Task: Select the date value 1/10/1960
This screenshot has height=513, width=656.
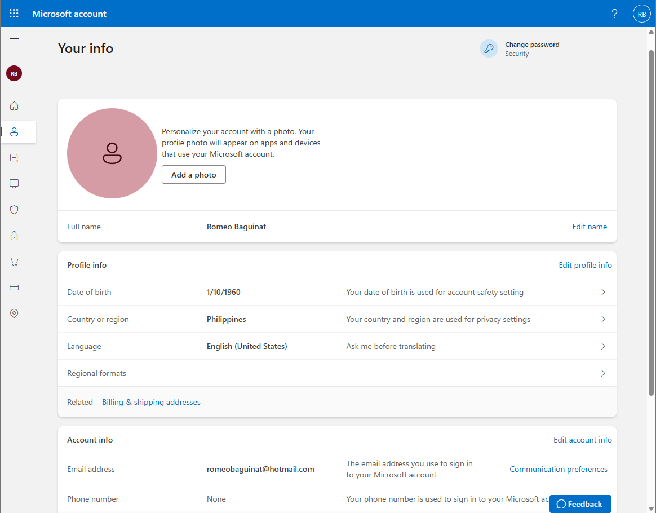Action: 223,292
